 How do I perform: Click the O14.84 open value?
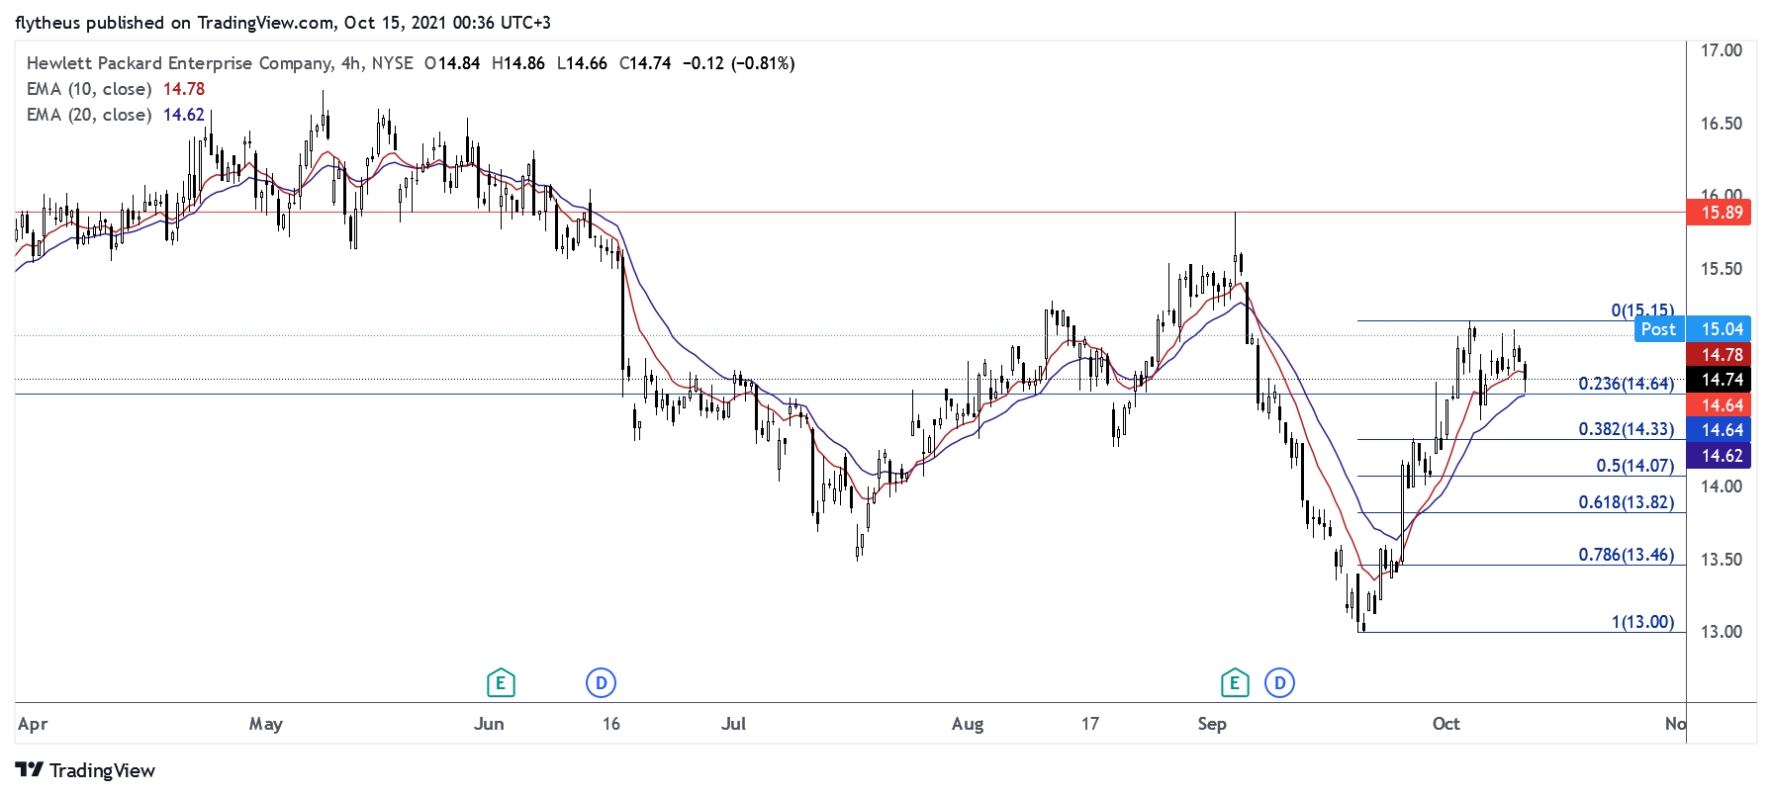click(452, 63)
